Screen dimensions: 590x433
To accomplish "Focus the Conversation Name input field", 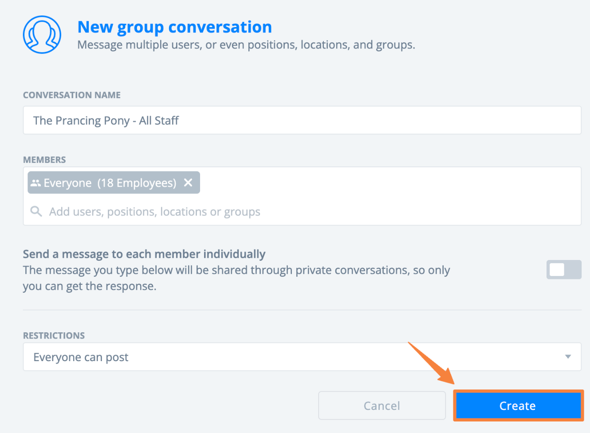I will (x=302, y=120).
